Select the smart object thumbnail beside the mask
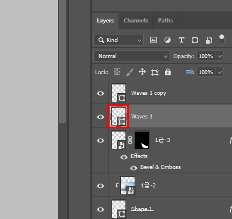This screenshot has height=219, width=232. 119,140
